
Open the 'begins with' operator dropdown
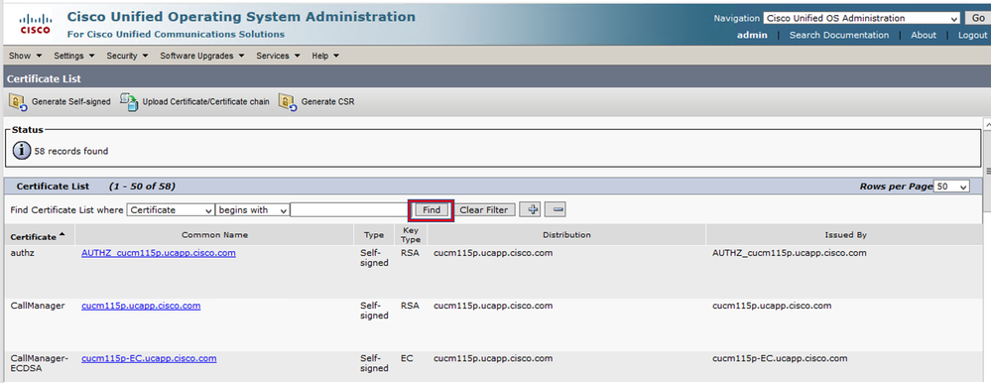[252, 209]
